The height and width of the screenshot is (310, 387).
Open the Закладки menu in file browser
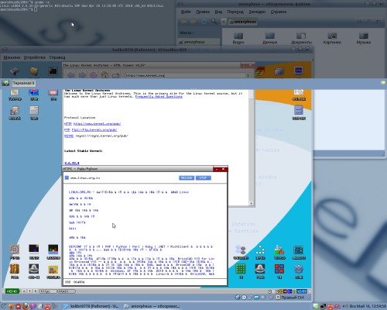tap(257, 12)
